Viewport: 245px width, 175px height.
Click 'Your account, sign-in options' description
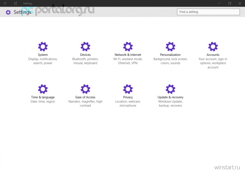click(x=213, y=63)
